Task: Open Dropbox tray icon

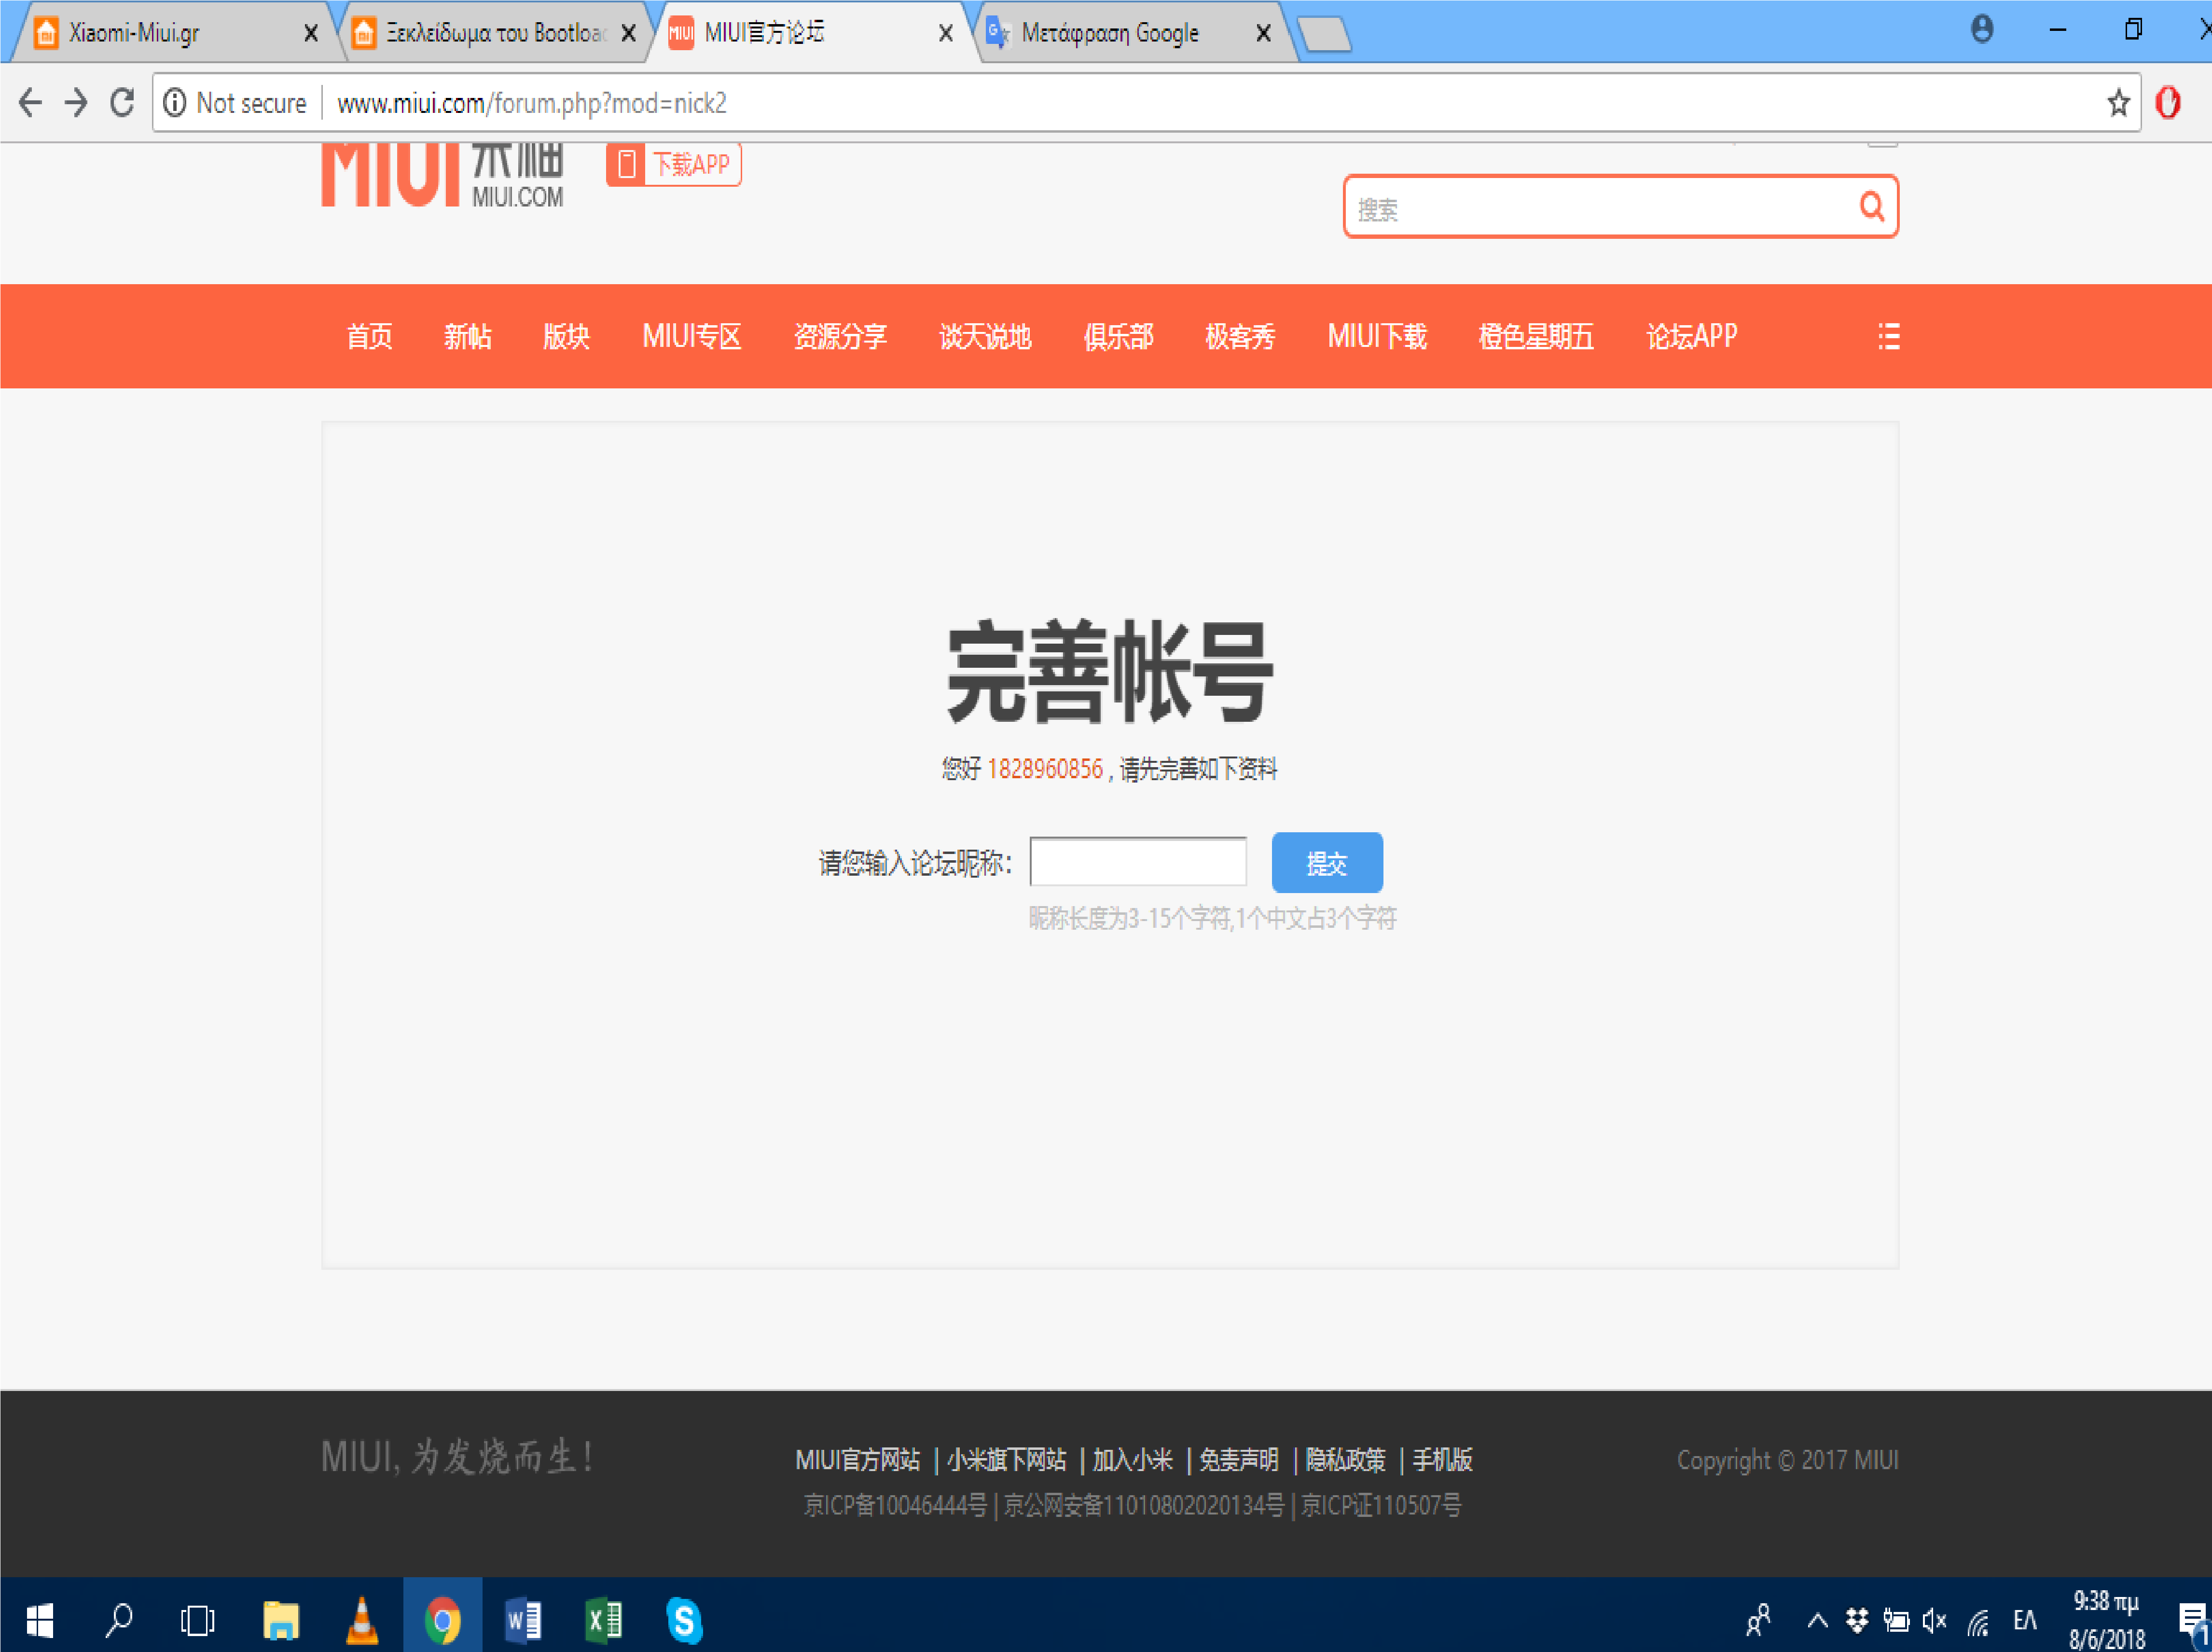Action: pos(1857,1620)
